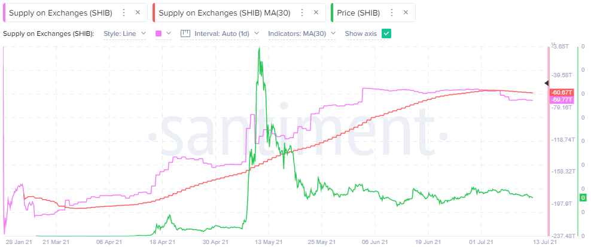The height and width of the screenshot is (247, 591).
Task: Click the Show axis label
Action: [361, 33]
